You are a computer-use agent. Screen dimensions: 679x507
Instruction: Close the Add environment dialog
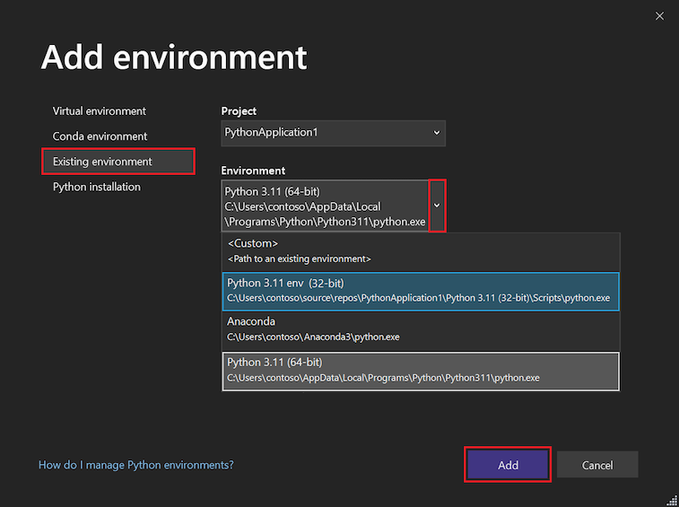pos(660,15)
